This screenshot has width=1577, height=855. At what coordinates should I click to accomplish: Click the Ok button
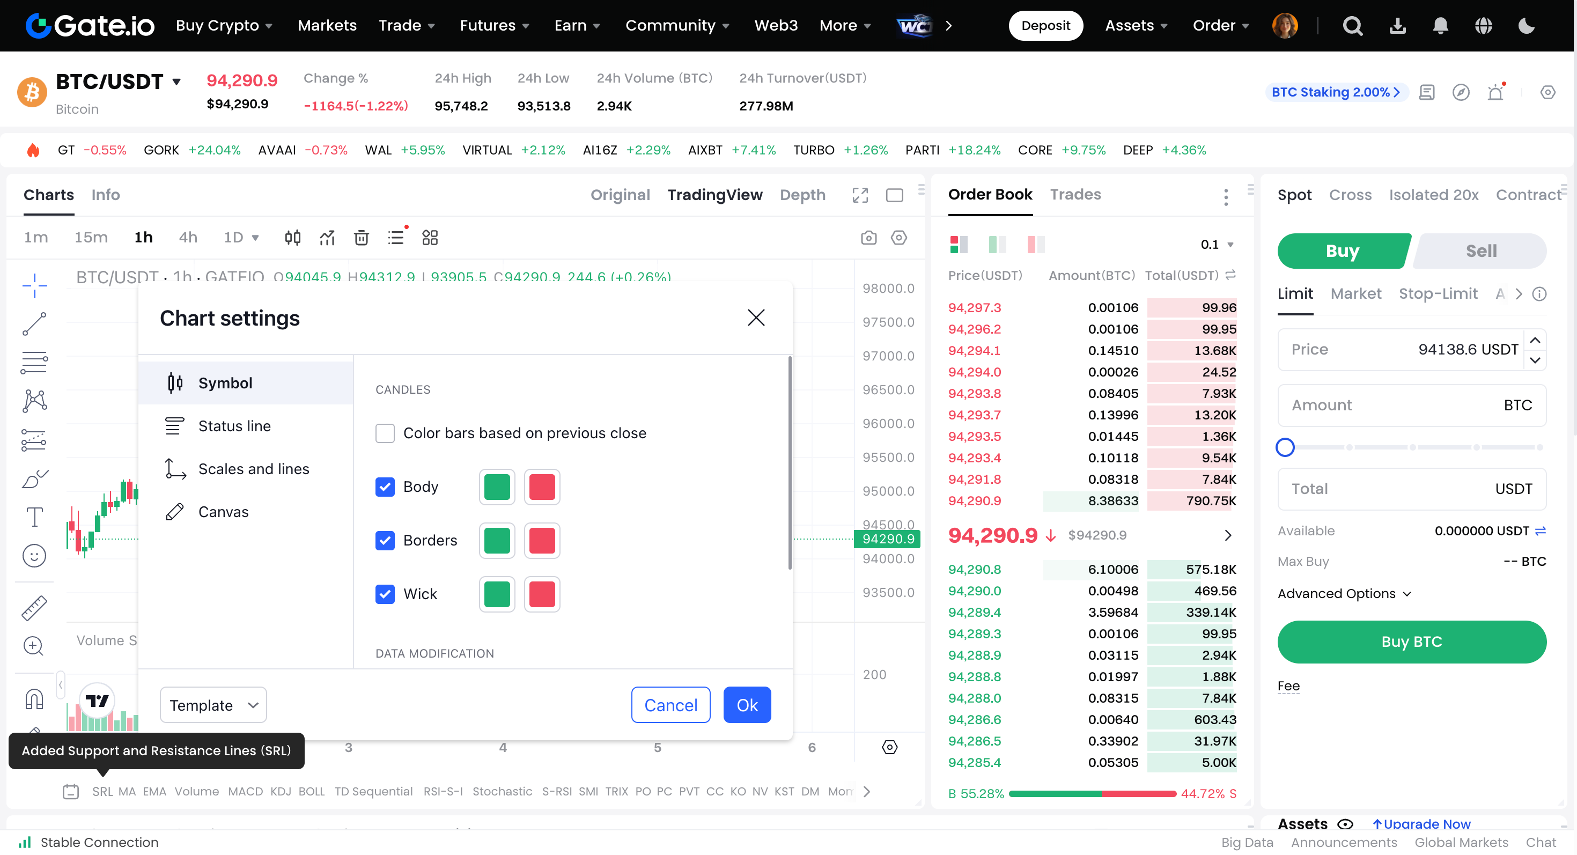pos(746,705)
